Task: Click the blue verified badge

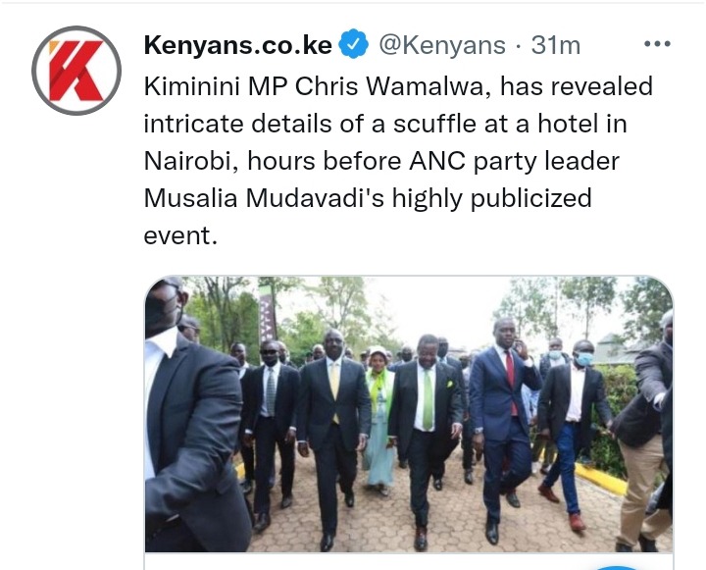Action: 353,44
